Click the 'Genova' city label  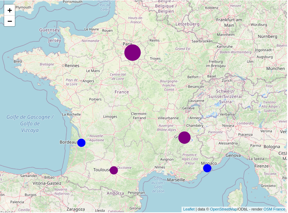233,155
